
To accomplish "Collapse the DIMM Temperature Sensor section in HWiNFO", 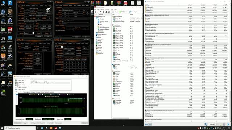I will coord(146,24).
